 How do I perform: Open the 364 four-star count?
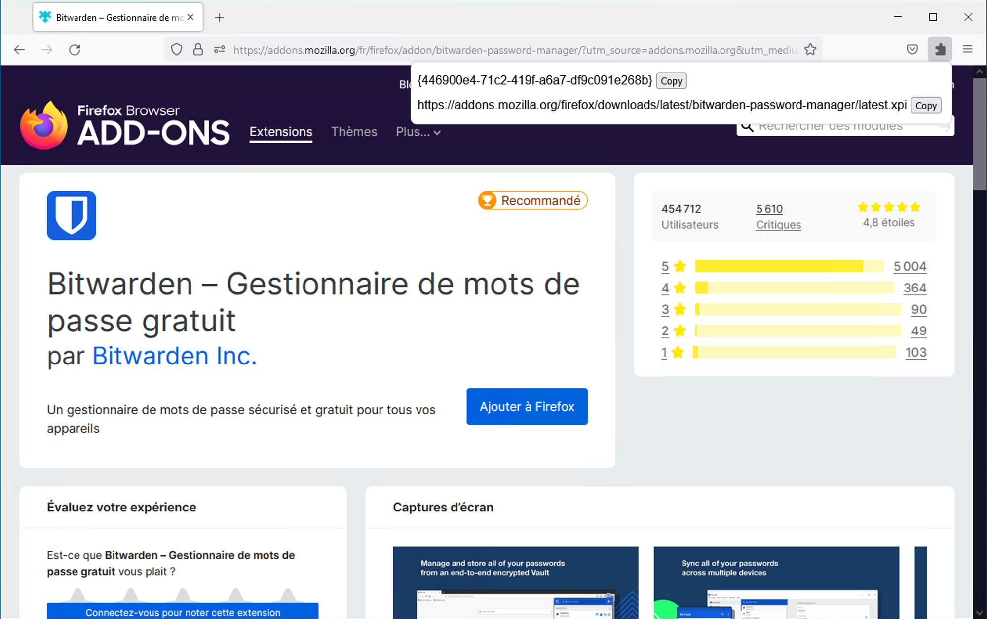point(915,288)
